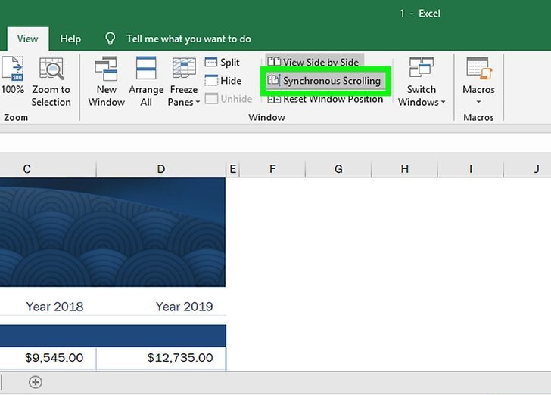
Task: Type in the Tell me search box
Action: tap(188, 39)
